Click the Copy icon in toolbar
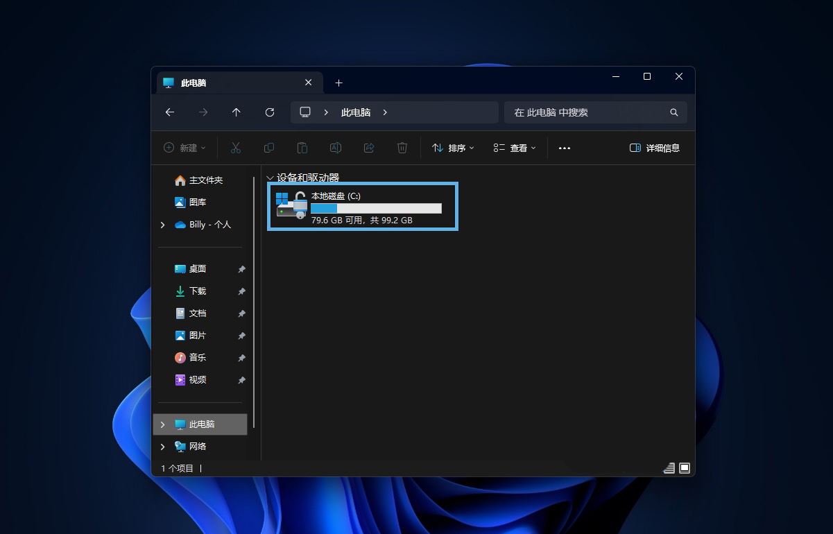Viewport: 833px width, 534px height. tap(268, 148)
